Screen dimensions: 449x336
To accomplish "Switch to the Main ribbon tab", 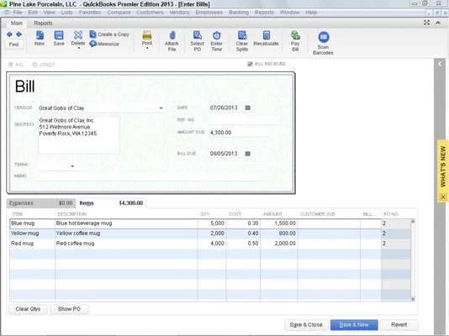I will click(17, 24).
